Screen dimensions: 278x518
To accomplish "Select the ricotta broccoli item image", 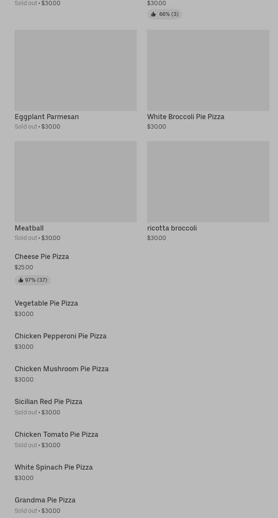I will (x=208, y=181).
